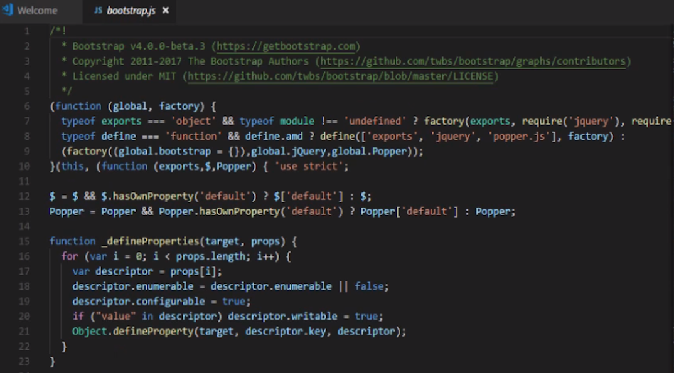Viewport: 674px width, 373px height.
Task: Click line number 1 in the gutter
Action: 27,31
